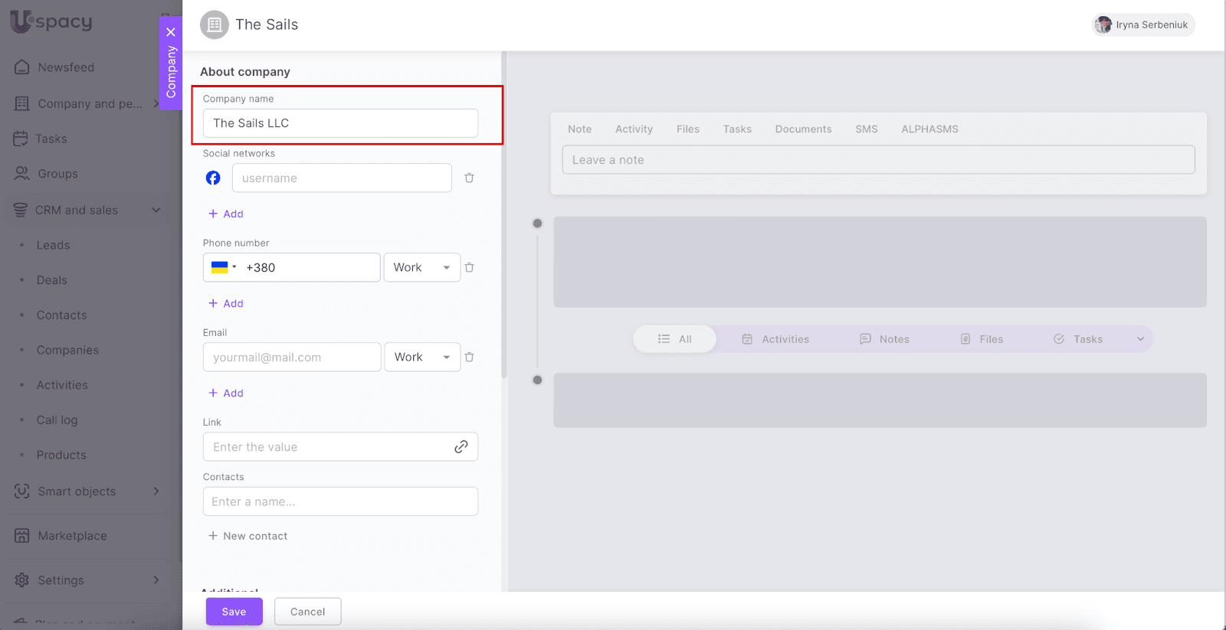Click New contact link
Image resolution: width=1226 pixels, height=630 pixels.
click(248, 536)
